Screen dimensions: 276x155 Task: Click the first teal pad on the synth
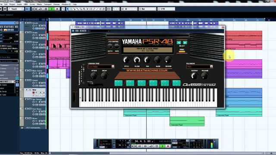click(x=119, y=83)
